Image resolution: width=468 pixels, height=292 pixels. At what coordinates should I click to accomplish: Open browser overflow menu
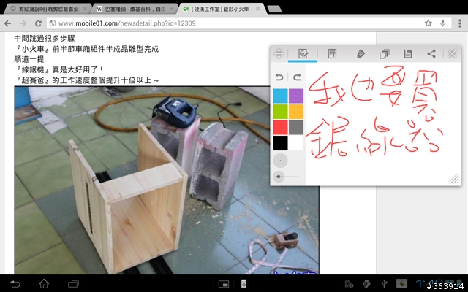(x=460, y=23)
